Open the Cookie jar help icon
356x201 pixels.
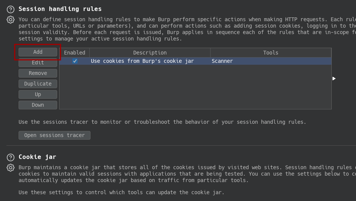pyautogui.click(x=11, y=157)
